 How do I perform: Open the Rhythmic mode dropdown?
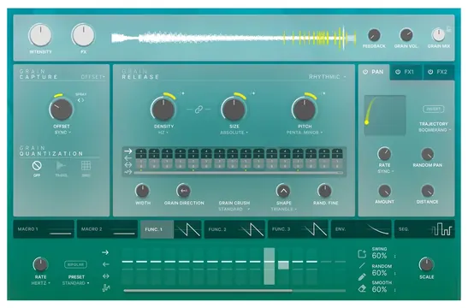tap(328, 77)
